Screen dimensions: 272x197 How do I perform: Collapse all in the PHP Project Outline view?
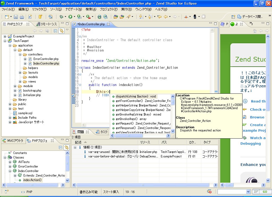(x=61, y=148)
